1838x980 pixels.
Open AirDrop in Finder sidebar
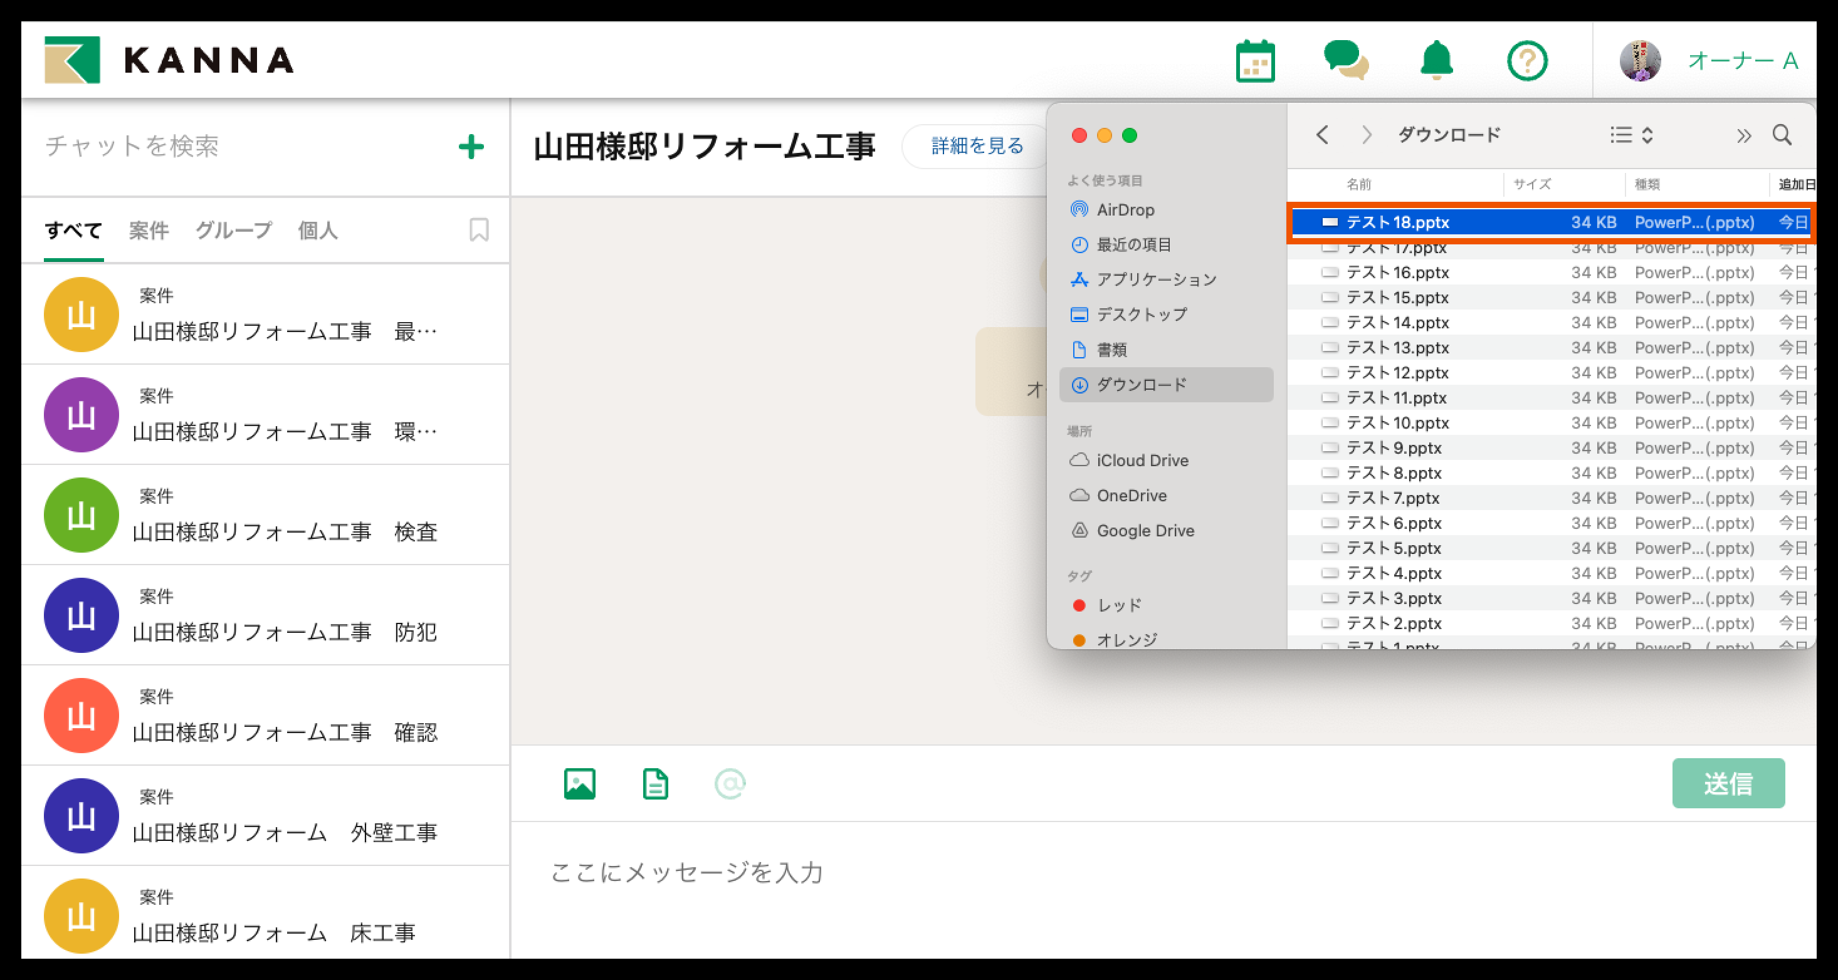point(1125,210)
